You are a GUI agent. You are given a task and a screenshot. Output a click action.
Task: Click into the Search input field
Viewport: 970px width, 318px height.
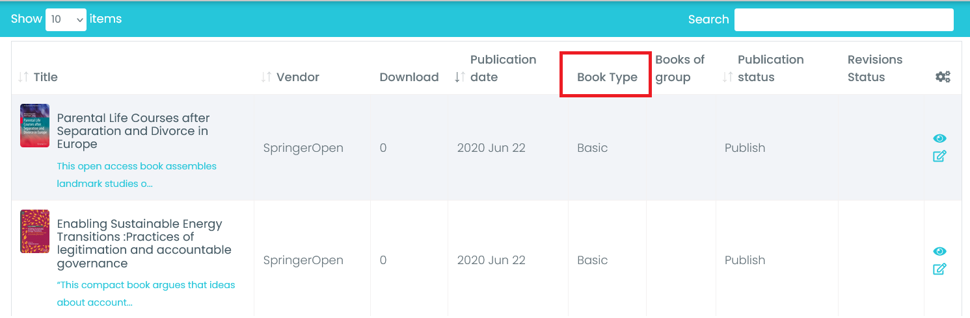click(x=844, y=19)
